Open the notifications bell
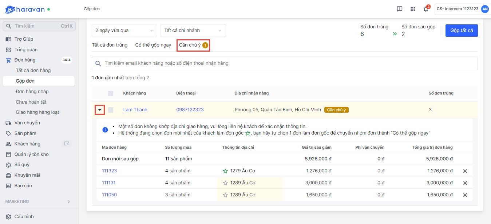 426,9
